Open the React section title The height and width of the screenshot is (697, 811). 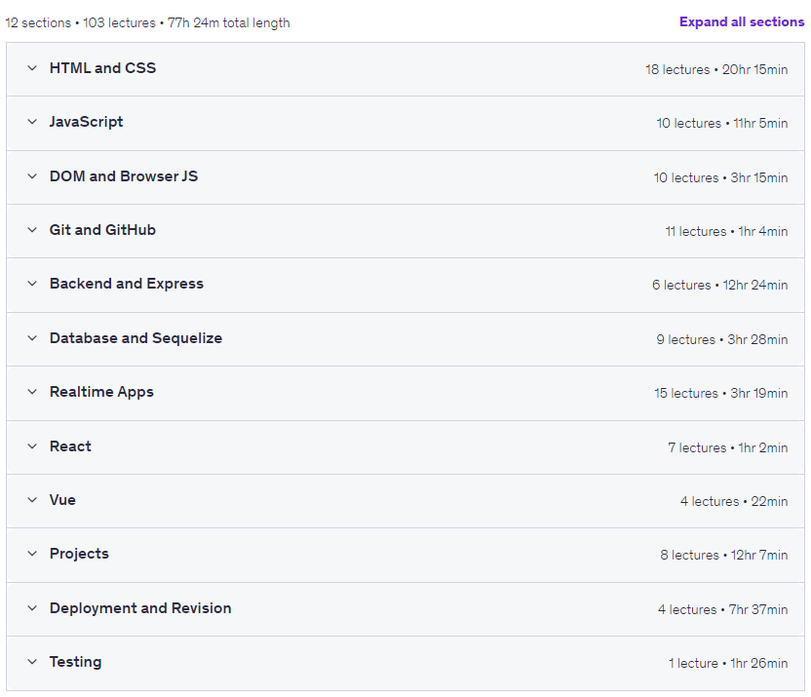tap(70, 446)
